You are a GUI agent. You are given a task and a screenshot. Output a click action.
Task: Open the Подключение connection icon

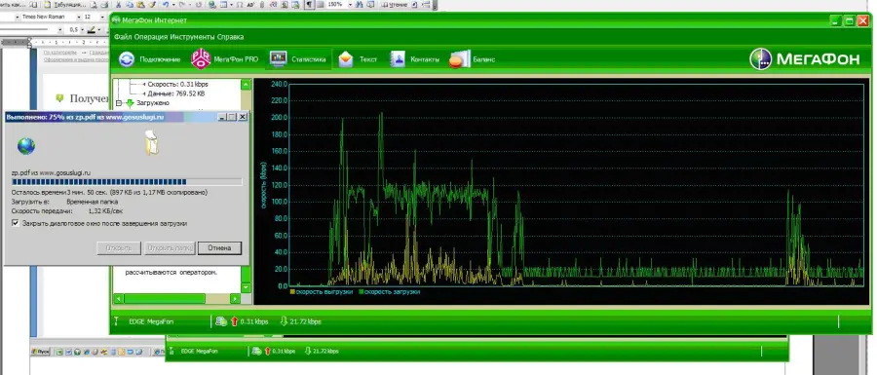pos(127,59)
